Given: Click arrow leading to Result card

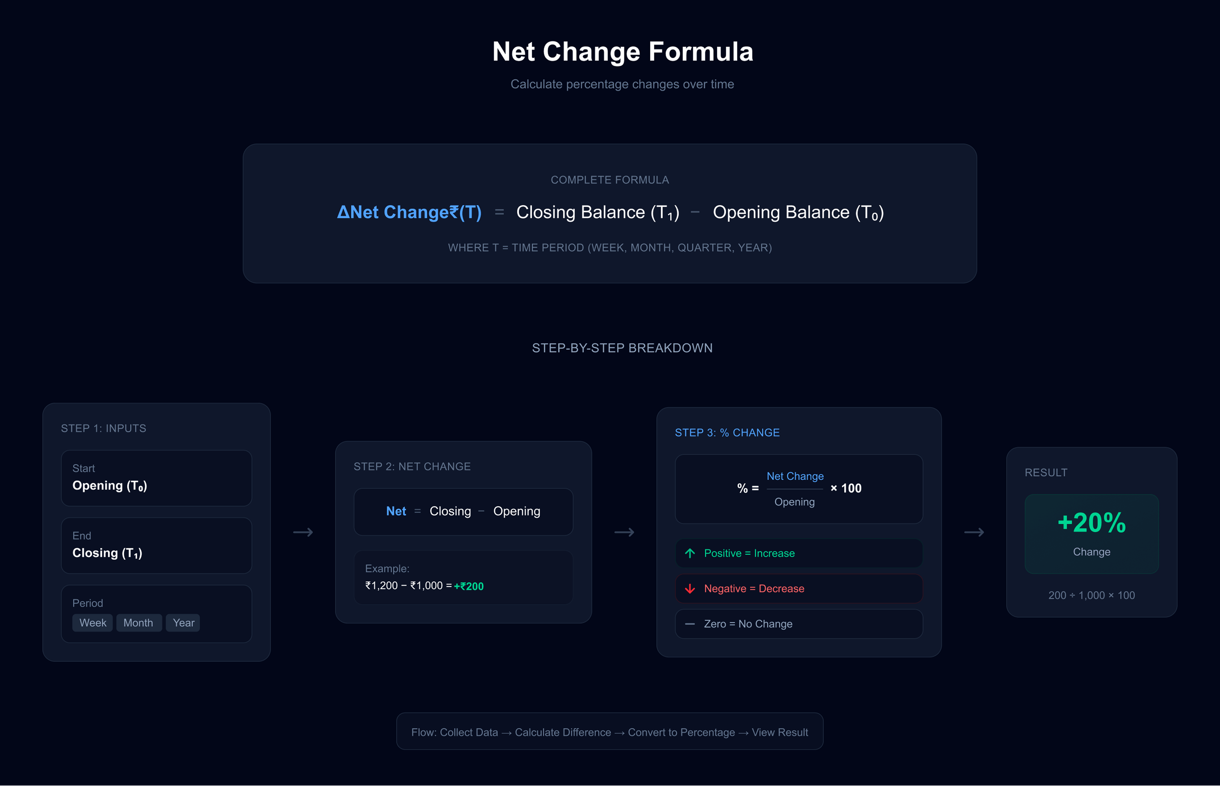Looking at the screenshot, I should pos(974,532).
